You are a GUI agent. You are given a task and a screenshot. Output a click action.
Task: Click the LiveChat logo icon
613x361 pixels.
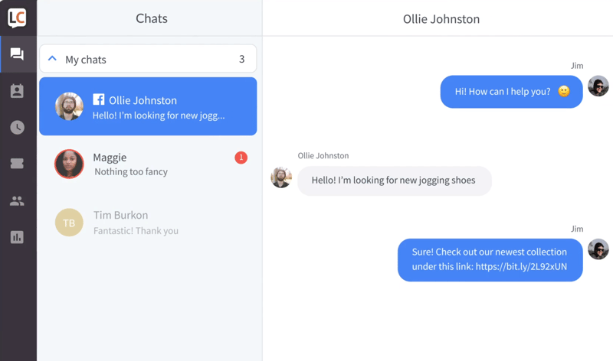click(x=17, y=18)
